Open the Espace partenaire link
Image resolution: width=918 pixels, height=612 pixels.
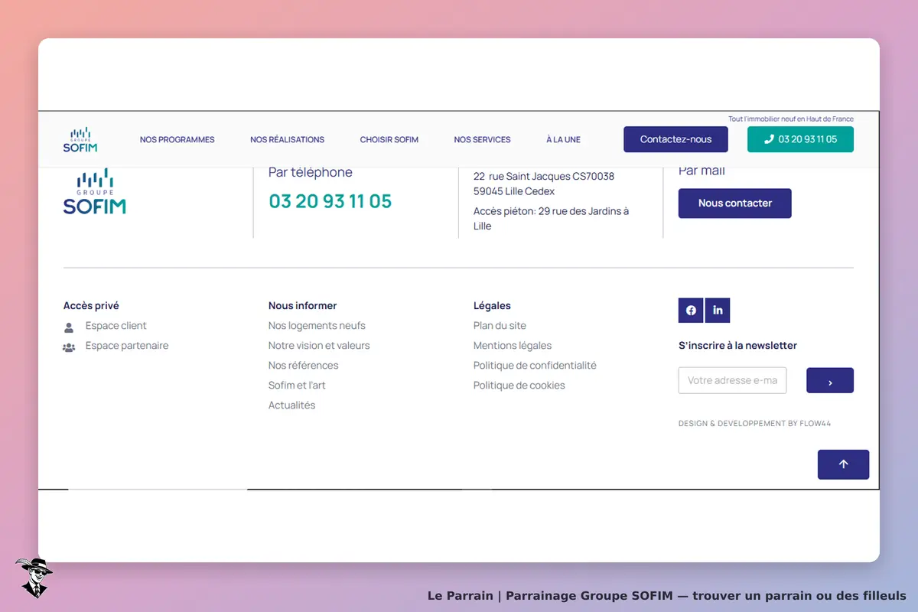pyautogui.click(x=127, y=346)
